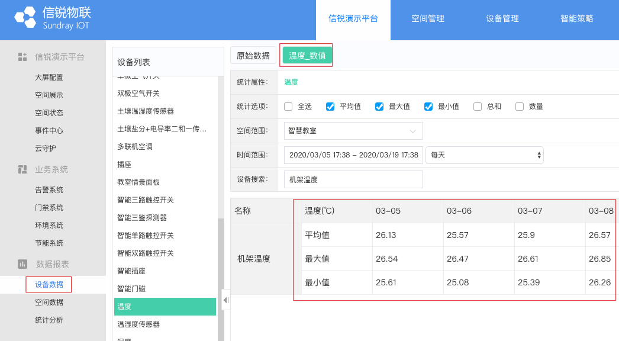This screenshot has width=619, height=341.
Task: Click the 03-05 column header
Action: pos(408,211)
